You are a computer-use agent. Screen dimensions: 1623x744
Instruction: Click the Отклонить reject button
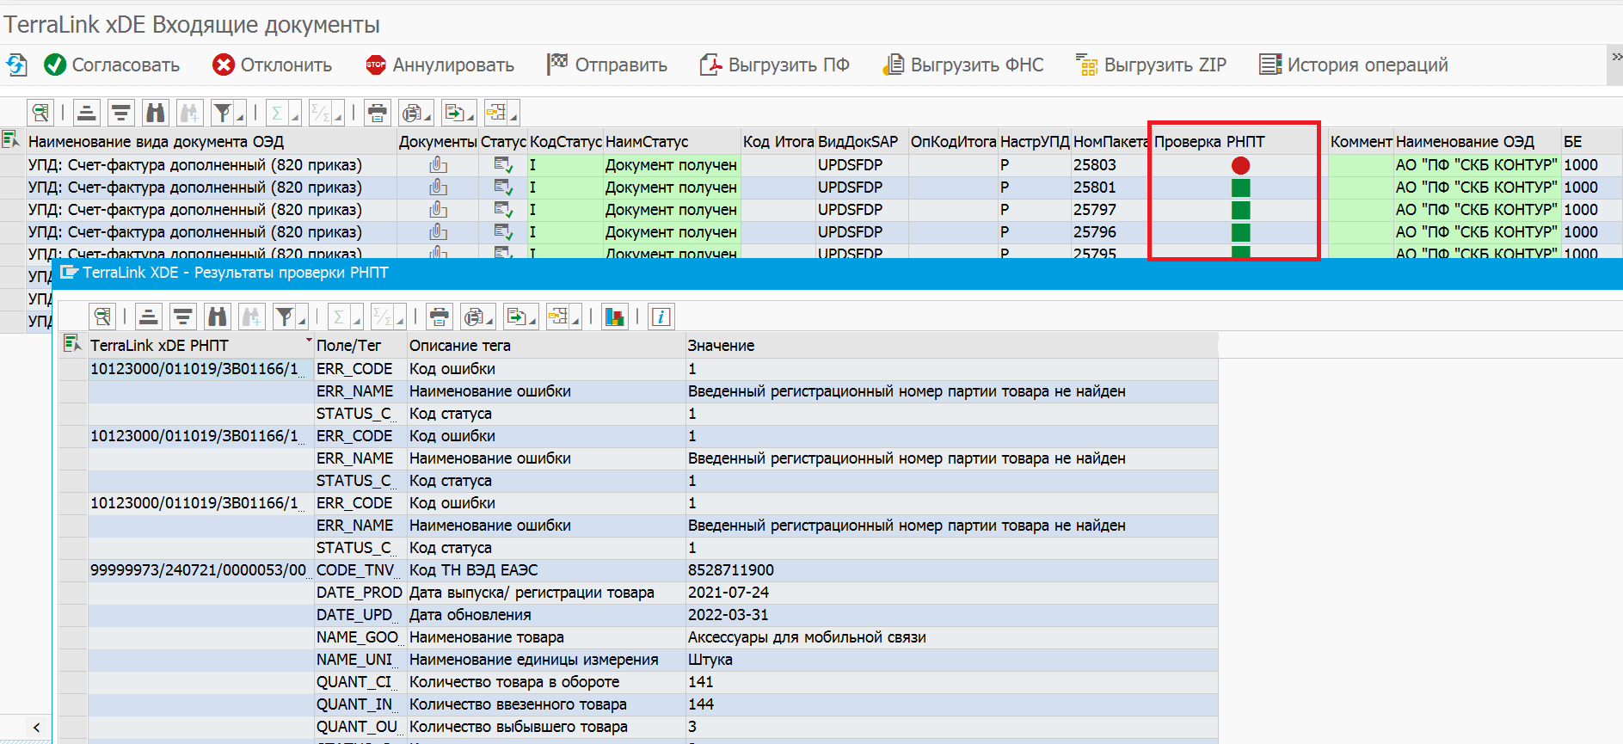pos(273,65)
